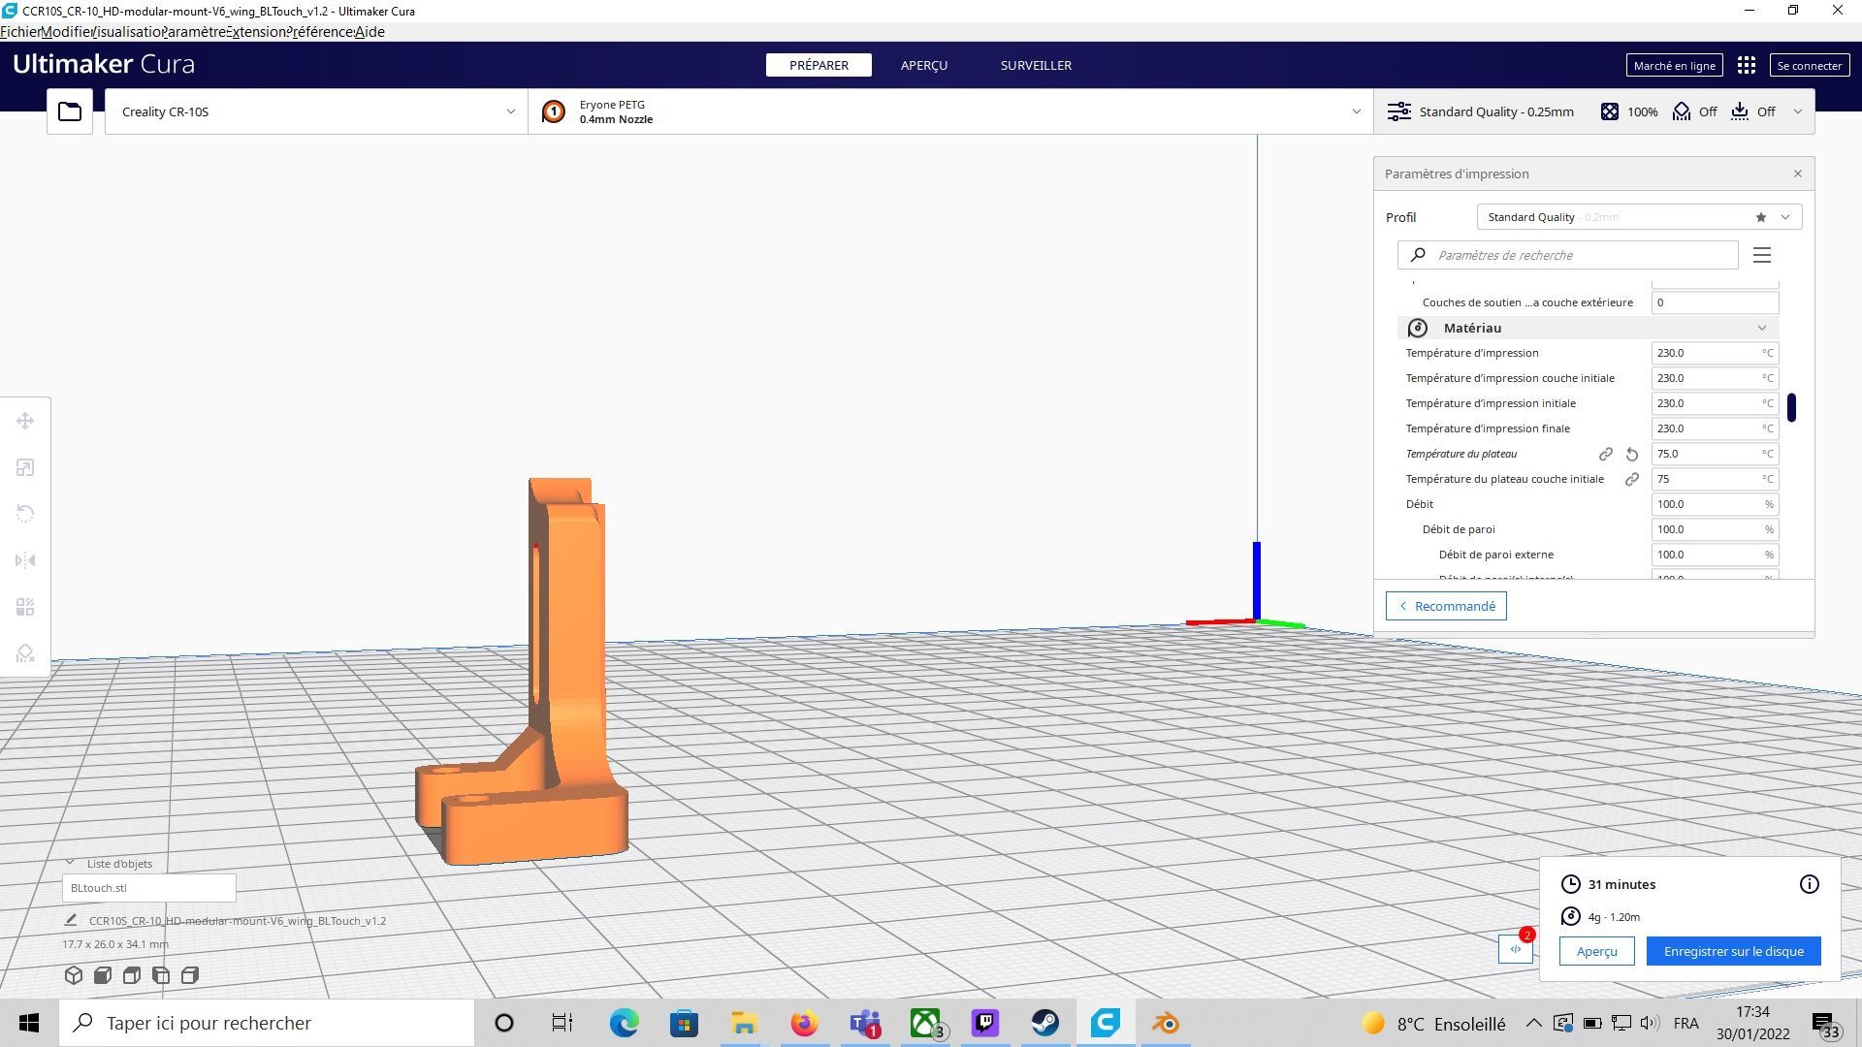Select BLtouch.stl in object list
The image size is (1862, 1047).
[x=148, y=887]
